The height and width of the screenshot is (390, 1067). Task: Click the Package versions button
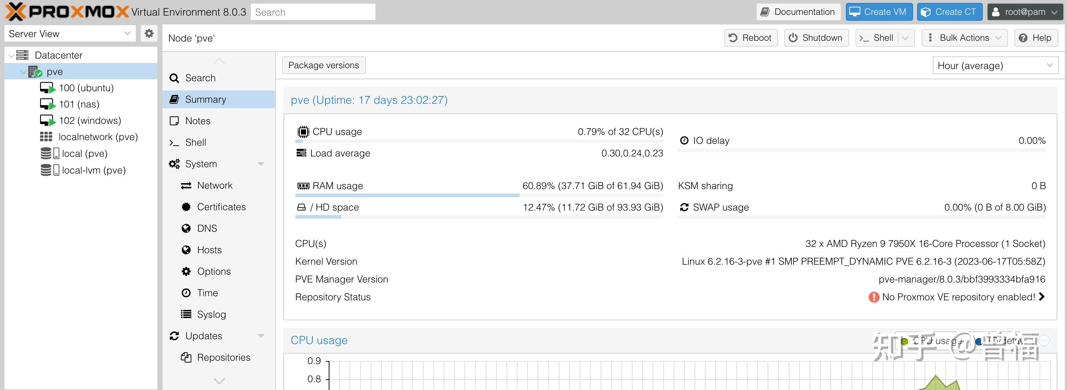(324, 65)
